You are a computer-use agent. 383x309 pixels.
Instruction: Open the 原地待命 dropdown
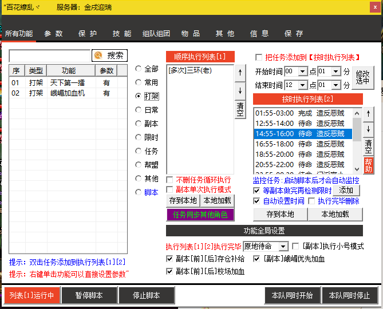pos(283,247)
